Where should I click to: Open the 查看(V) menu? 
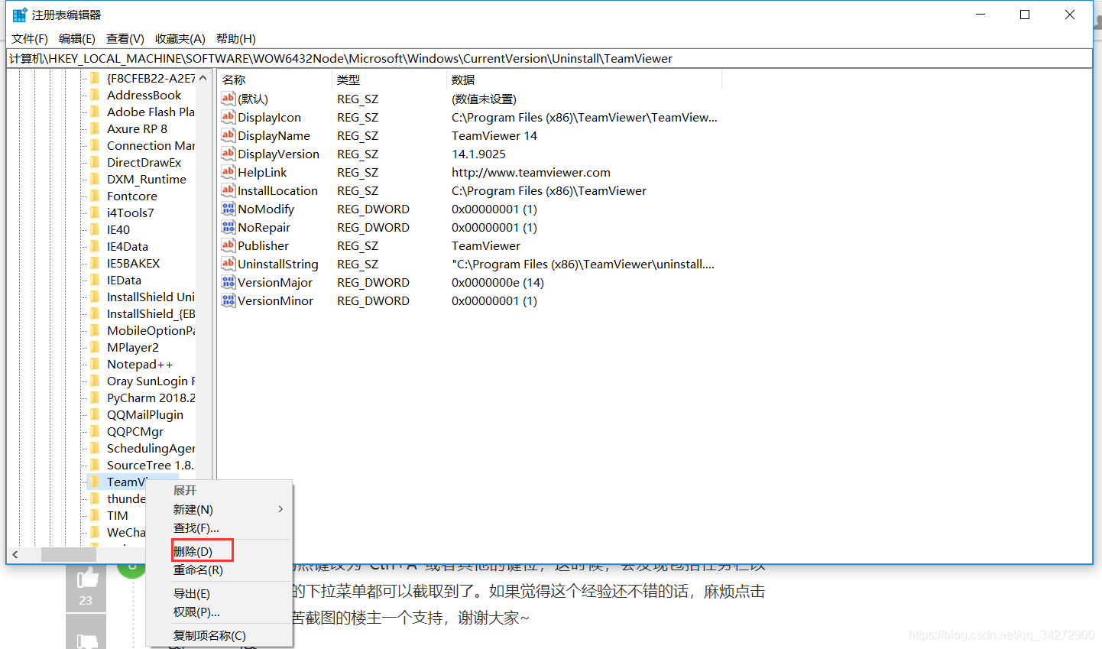click(x=125, y=38)
